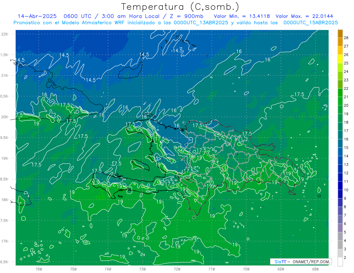Pick the gray swatch between 3 and 4

click(x=340, y=245)
